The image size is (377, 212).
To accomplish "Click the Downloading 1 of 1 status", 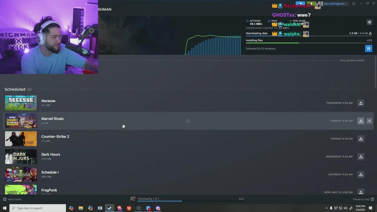I will point(148,199).
